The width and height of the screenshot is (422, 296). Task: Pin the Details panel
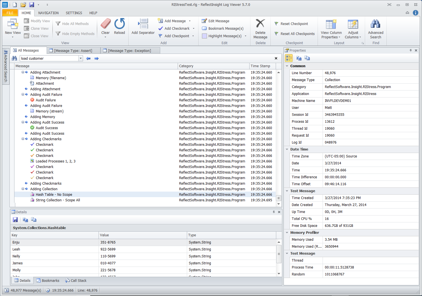point(274,212)
